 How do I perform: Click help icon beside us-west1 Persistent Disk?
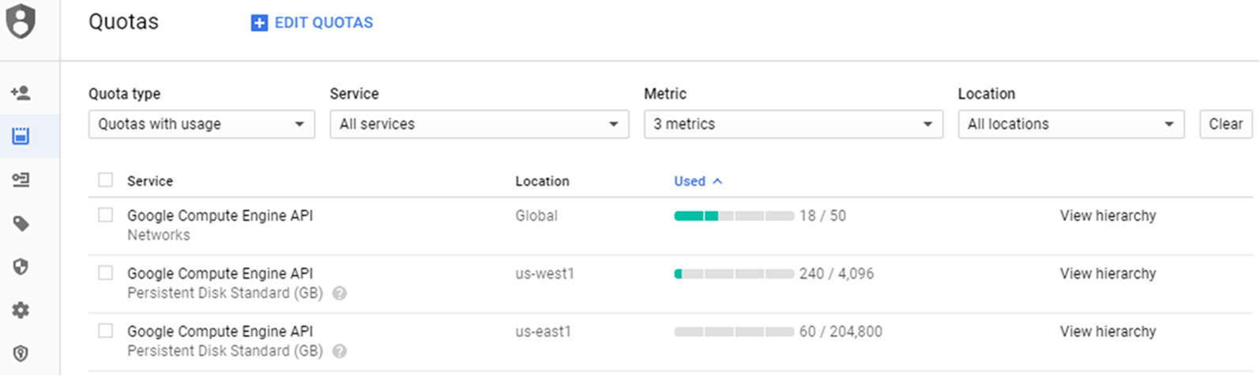pos(340,293)
